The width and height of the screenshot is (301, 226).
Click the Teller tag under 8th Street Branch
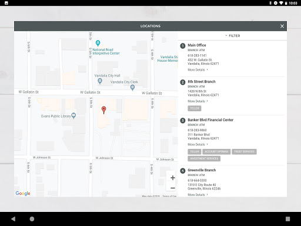pyautogui.click(x=195, y=108)
